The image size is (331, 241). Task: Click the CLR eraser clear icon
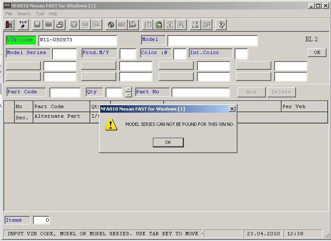(x=23, y=25)
